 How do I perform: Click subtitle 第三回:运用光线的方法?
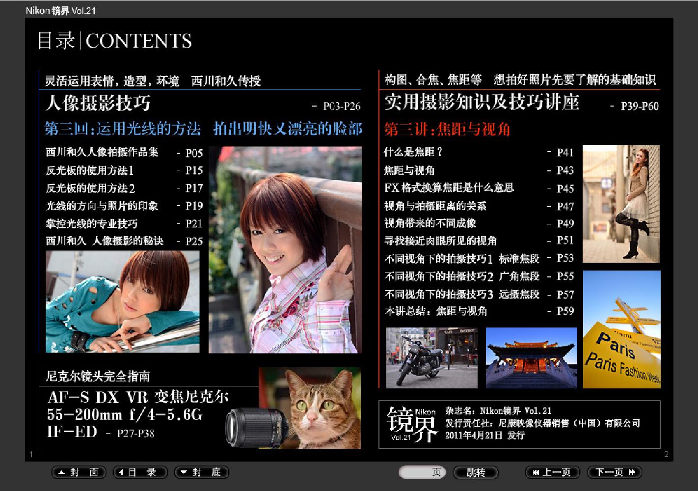click(123, 129)
